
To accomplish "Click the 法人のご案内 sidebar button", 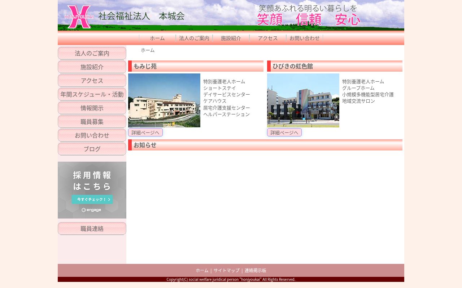I will [x=92, y=53].
